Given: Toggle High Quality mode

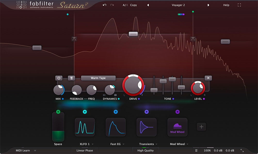Looking at the screenshot, I should click(x=145, y=150).
